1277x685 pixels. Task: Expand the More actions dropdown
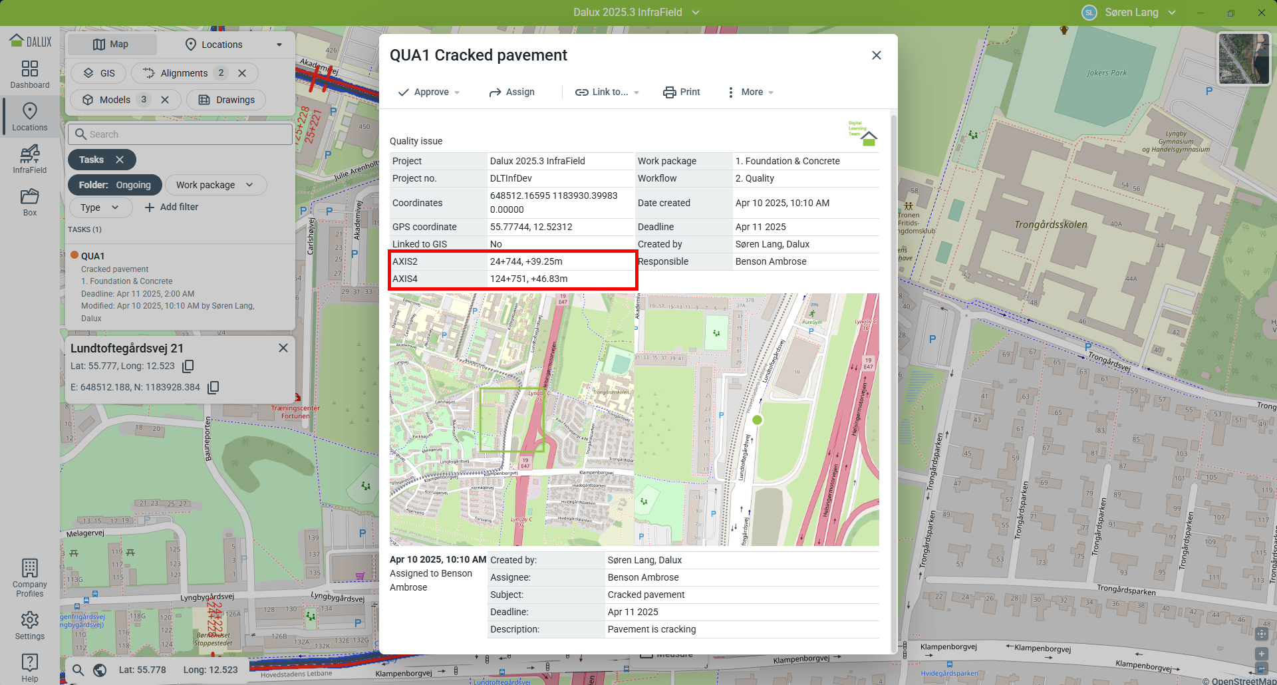click(751, 92)
